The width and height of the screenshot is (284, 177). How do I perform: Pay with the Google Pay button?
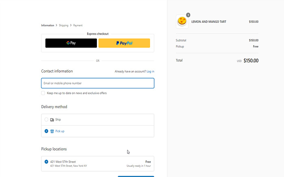pos(71,43)
